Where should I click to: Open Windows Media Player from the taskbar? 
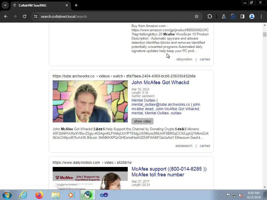point(71,195)
